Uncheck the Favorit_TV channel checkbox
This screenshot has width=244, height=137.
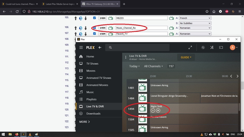point(94,34)
